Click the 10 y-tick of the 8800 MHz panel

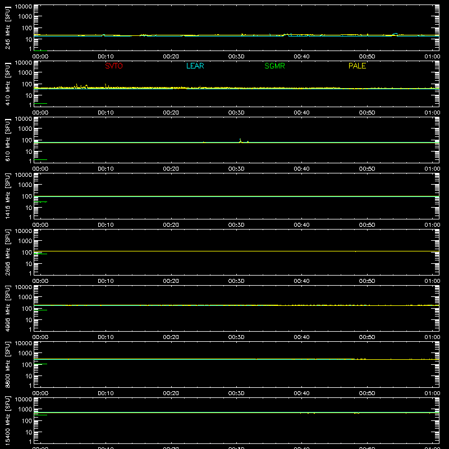(29, 376)
